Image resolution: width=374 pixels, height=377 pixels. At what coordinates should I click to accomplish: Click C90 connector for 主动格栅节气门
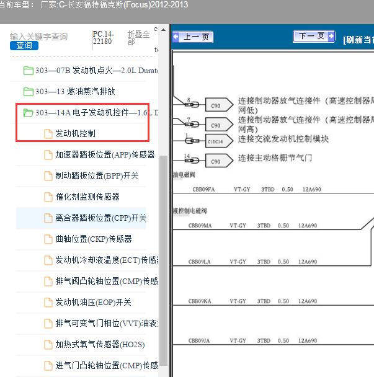click(219, 161)
